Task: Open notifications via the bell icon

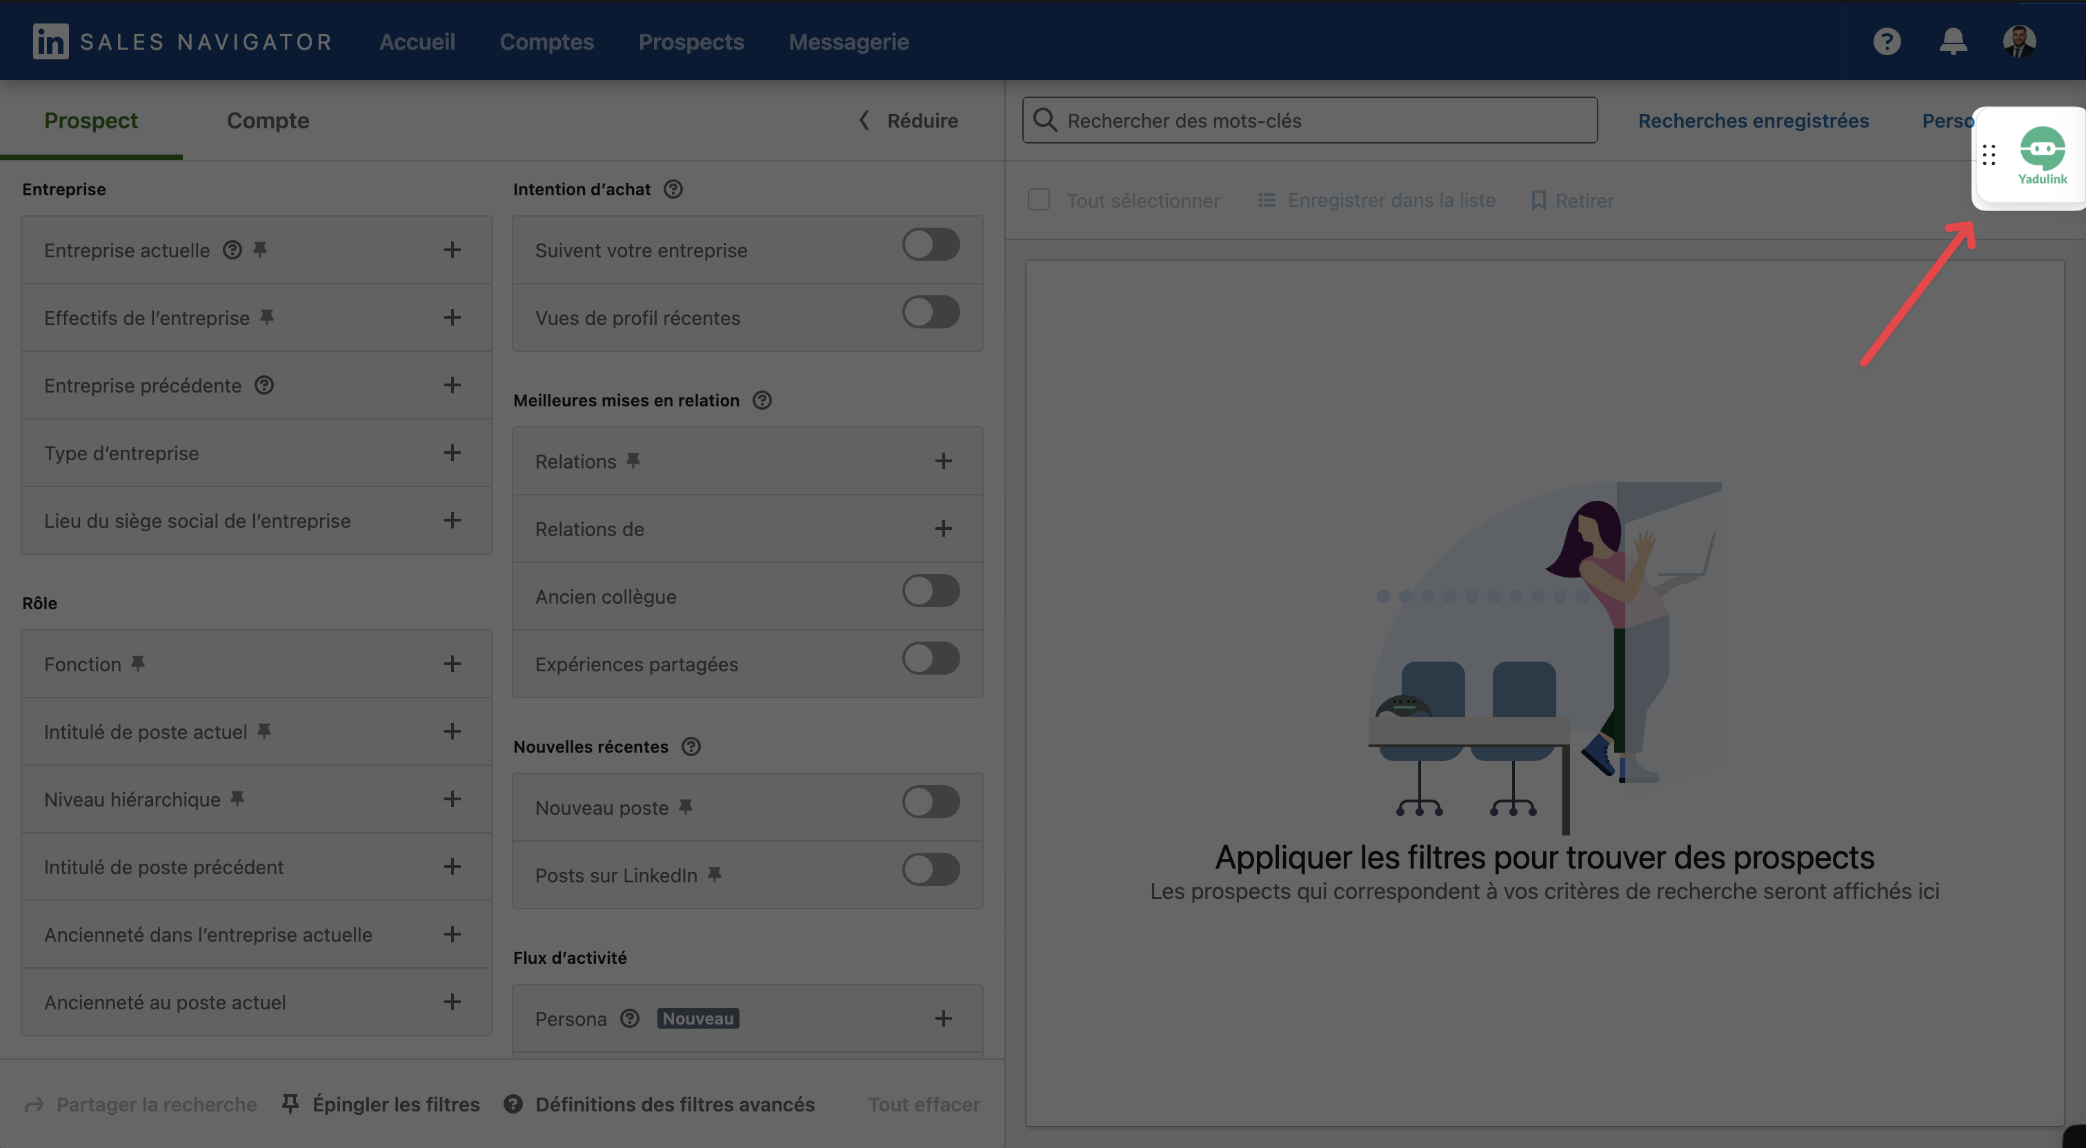Action: 1952,41
